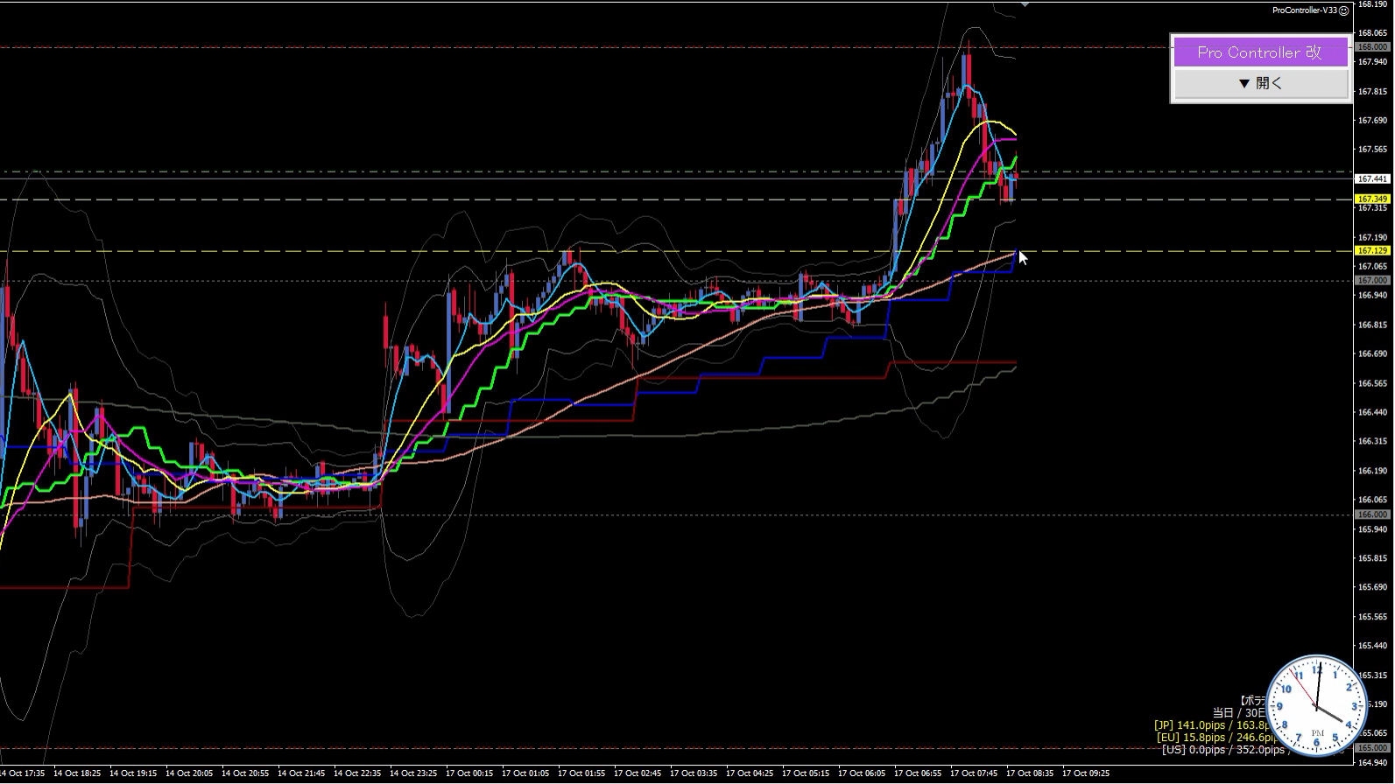Click the 17 Oct 00:15 time label
Image resolution: width=1395 pixels, height=784 pixels.
pyautogui.click(x=469, y=773)
